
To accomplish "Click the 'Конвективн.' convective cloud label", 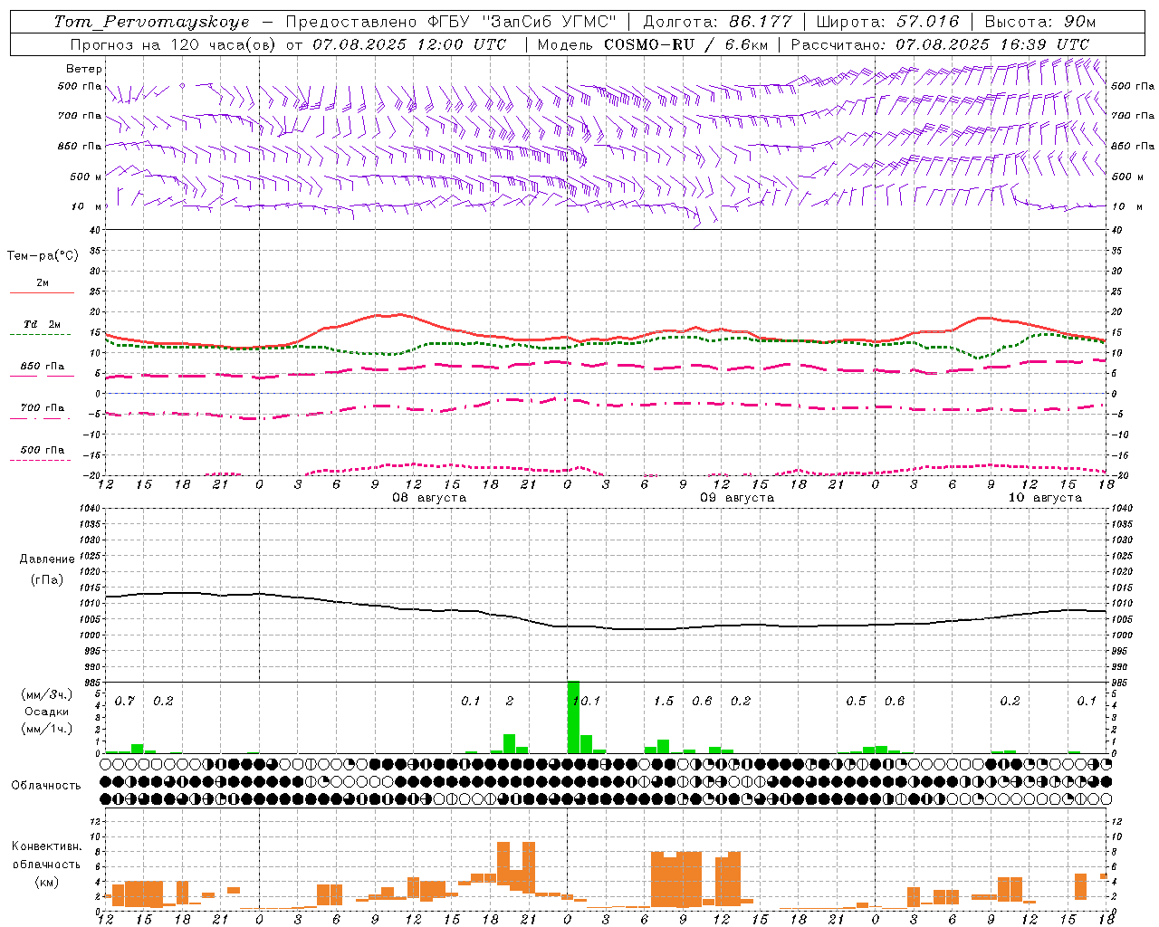I will [47, 846].
